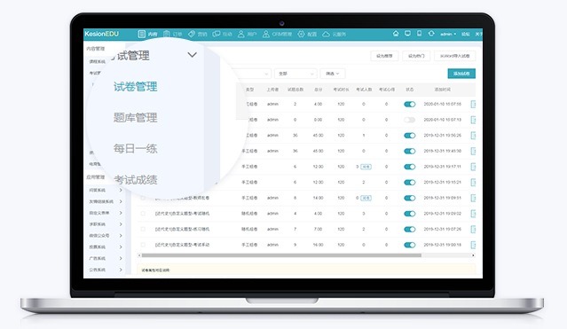Viewport: 567px width, 329px height.
Task: Click 阅卷 badge in the 19:09:51 row
Action: 366,198
